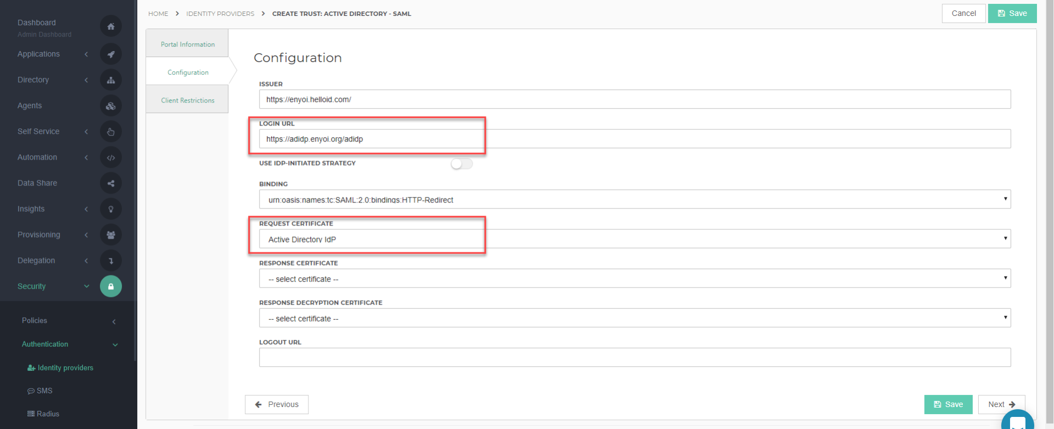Open the chat widget bubble
This screenshot has width=1054, height=429.
point(1018,421)
